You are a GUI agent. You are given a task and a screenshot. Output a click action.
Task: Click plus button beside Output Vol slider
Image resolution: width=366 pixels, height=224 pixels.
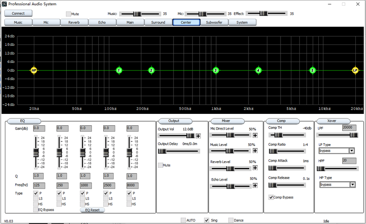[198, 136]
